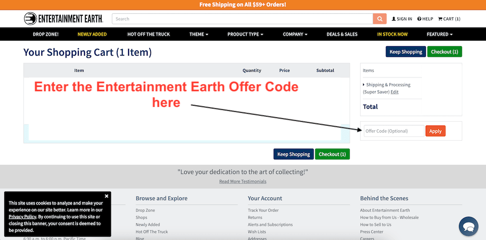Open Deals & Sales navigation item
The image size is (486, 240).
click(x=342, y=34)
